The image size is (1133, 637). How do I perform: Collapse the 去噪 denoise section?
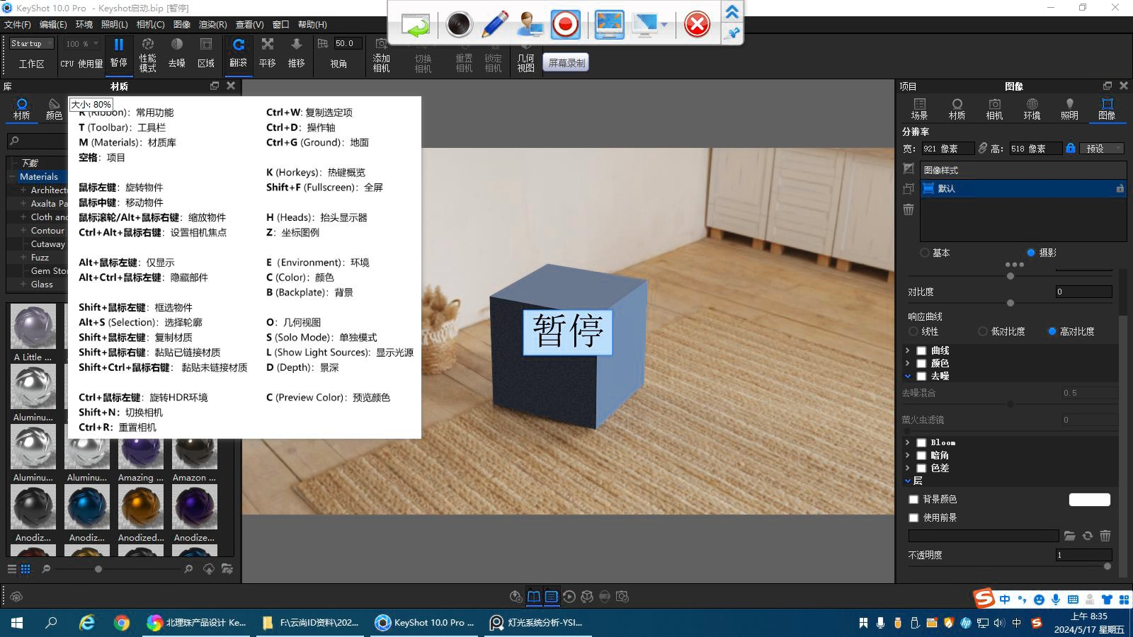(909, 376)
